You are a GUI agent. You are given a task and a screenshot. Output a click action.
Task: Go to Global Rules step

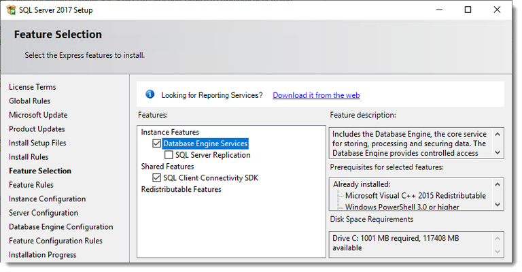(x=30, y=101)
